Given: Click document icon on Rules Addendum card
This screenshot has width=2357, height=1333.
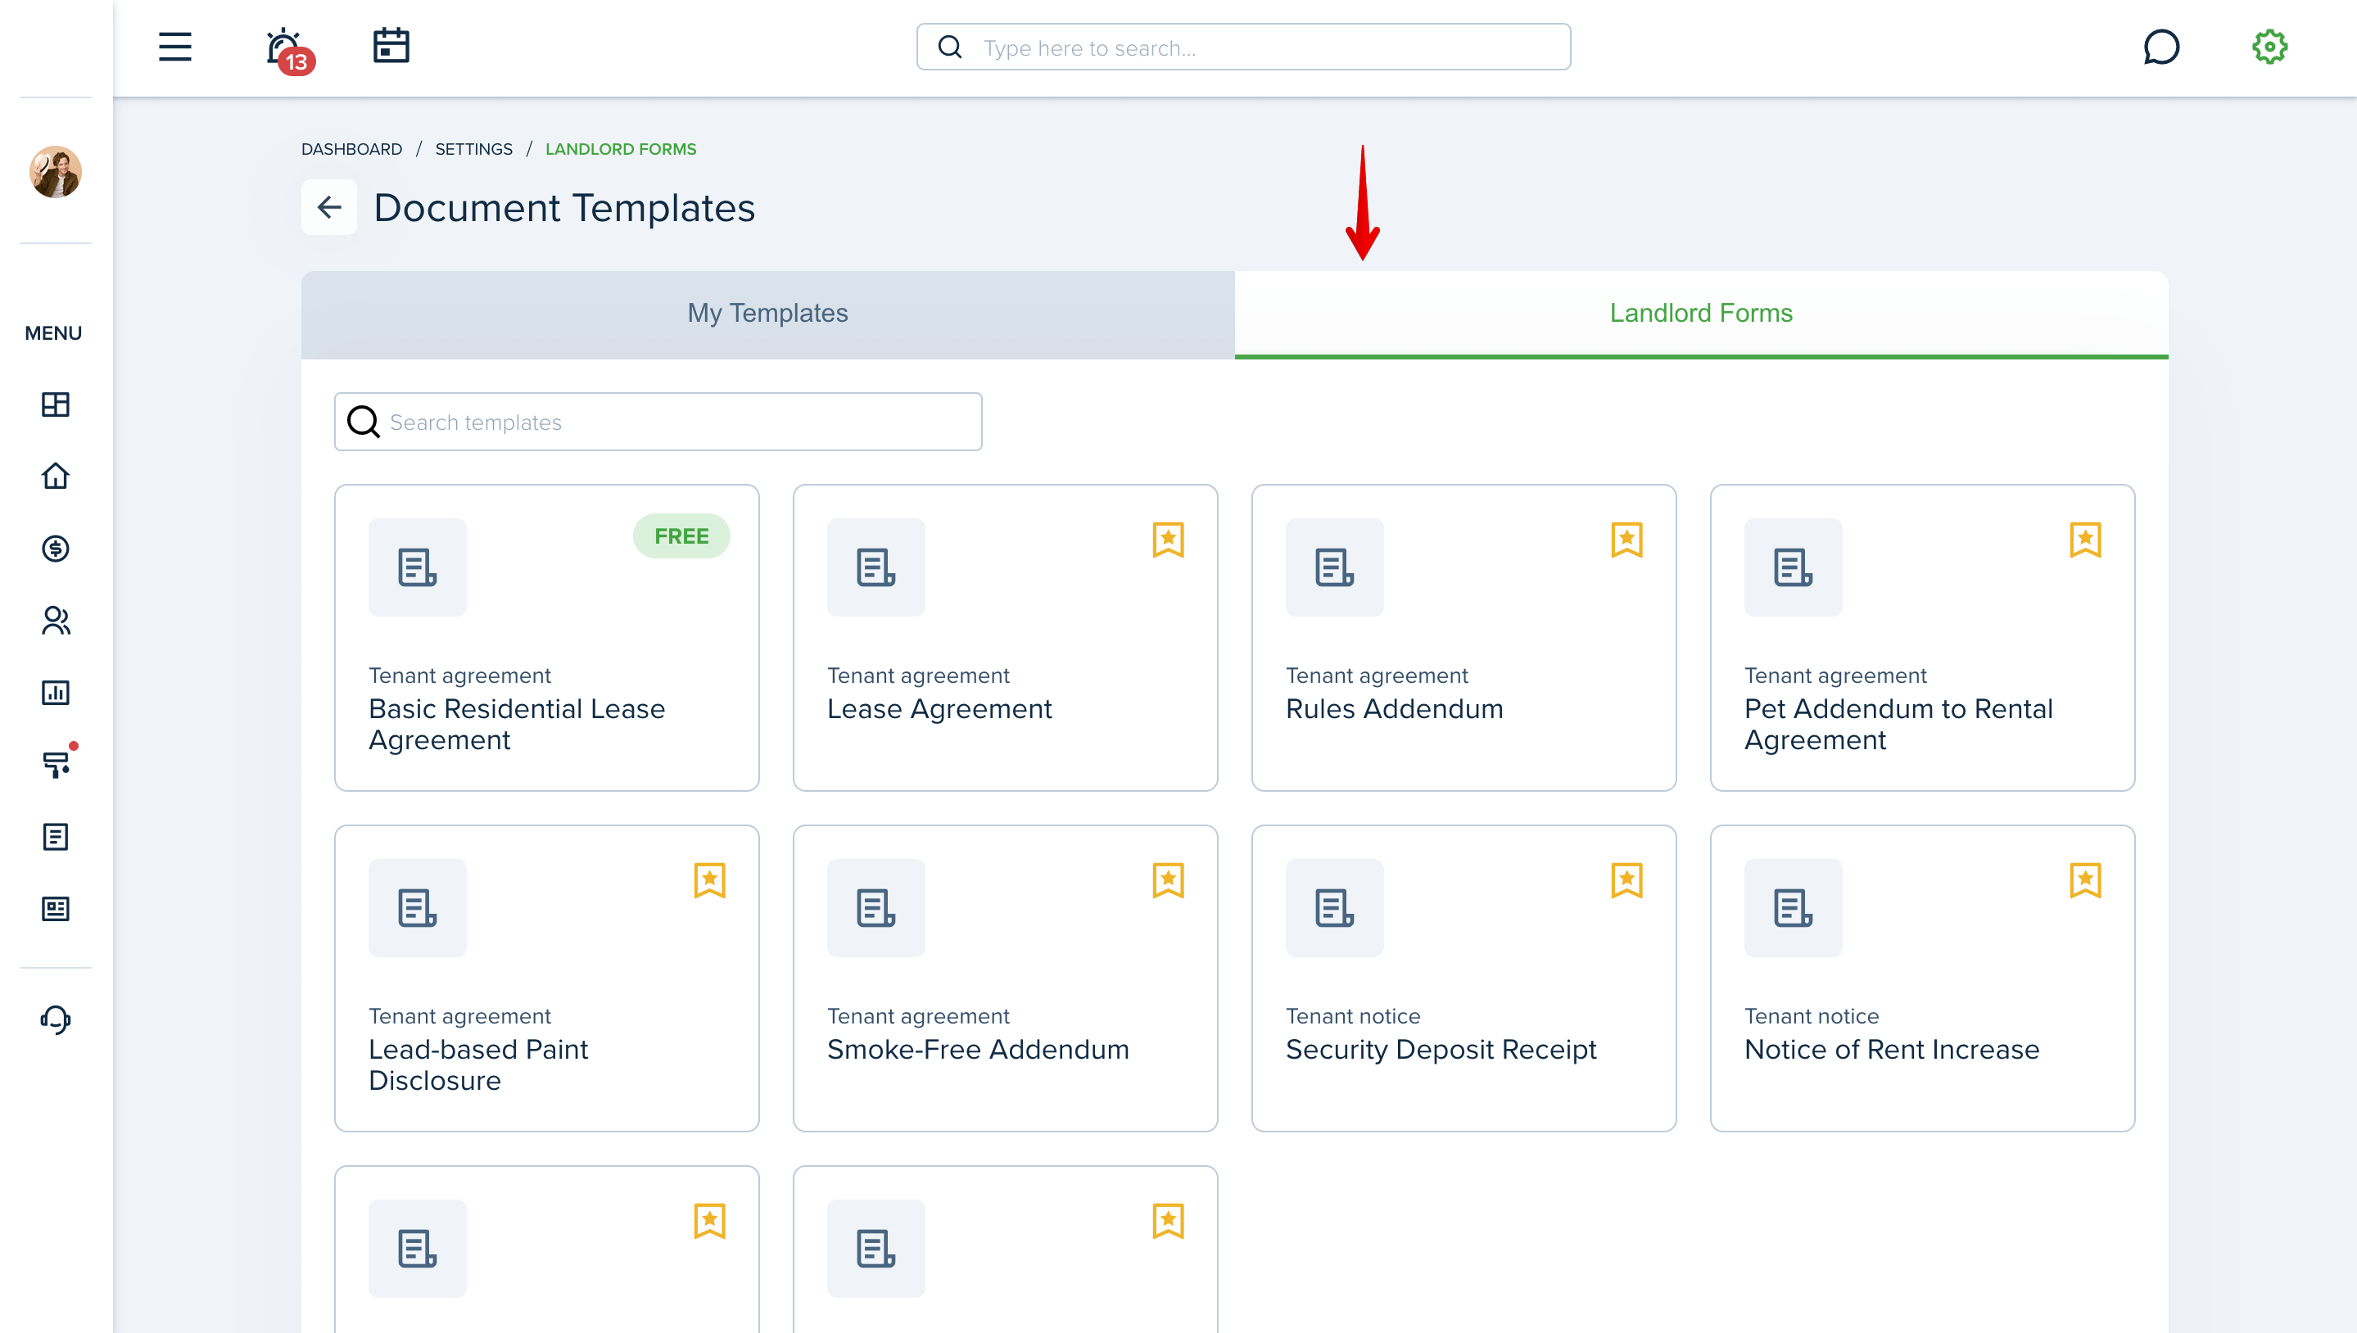Looking at the screenshot, I should click(1335, 567).
